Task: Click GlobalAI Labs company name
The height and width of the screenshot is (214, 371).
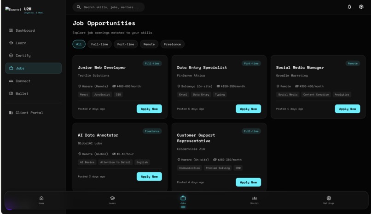Action: click(90, 143)
